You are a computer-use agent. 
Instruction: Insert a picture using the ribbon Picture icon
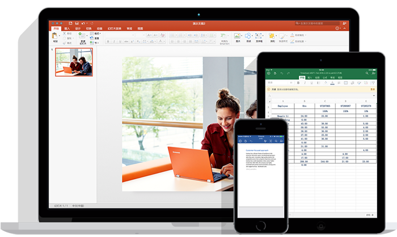pyautogui.click(x=238, y=37)
